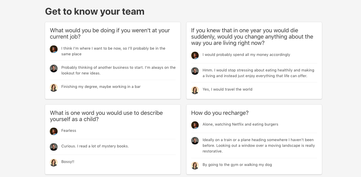Click avatar next to "By going to the gym" answer

pyautogui.click(x=195, y=166)
